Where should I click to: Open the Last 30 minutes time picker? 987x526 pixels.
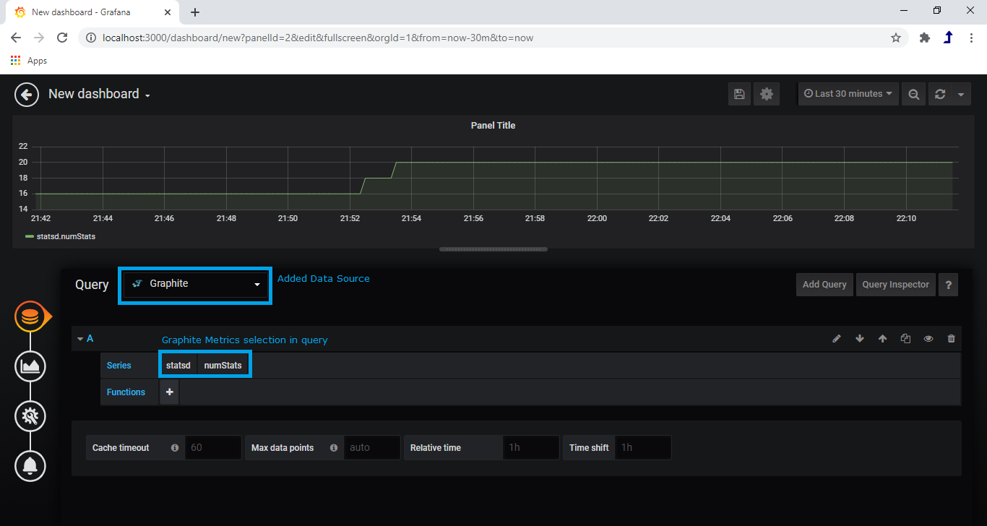(848, 93)
